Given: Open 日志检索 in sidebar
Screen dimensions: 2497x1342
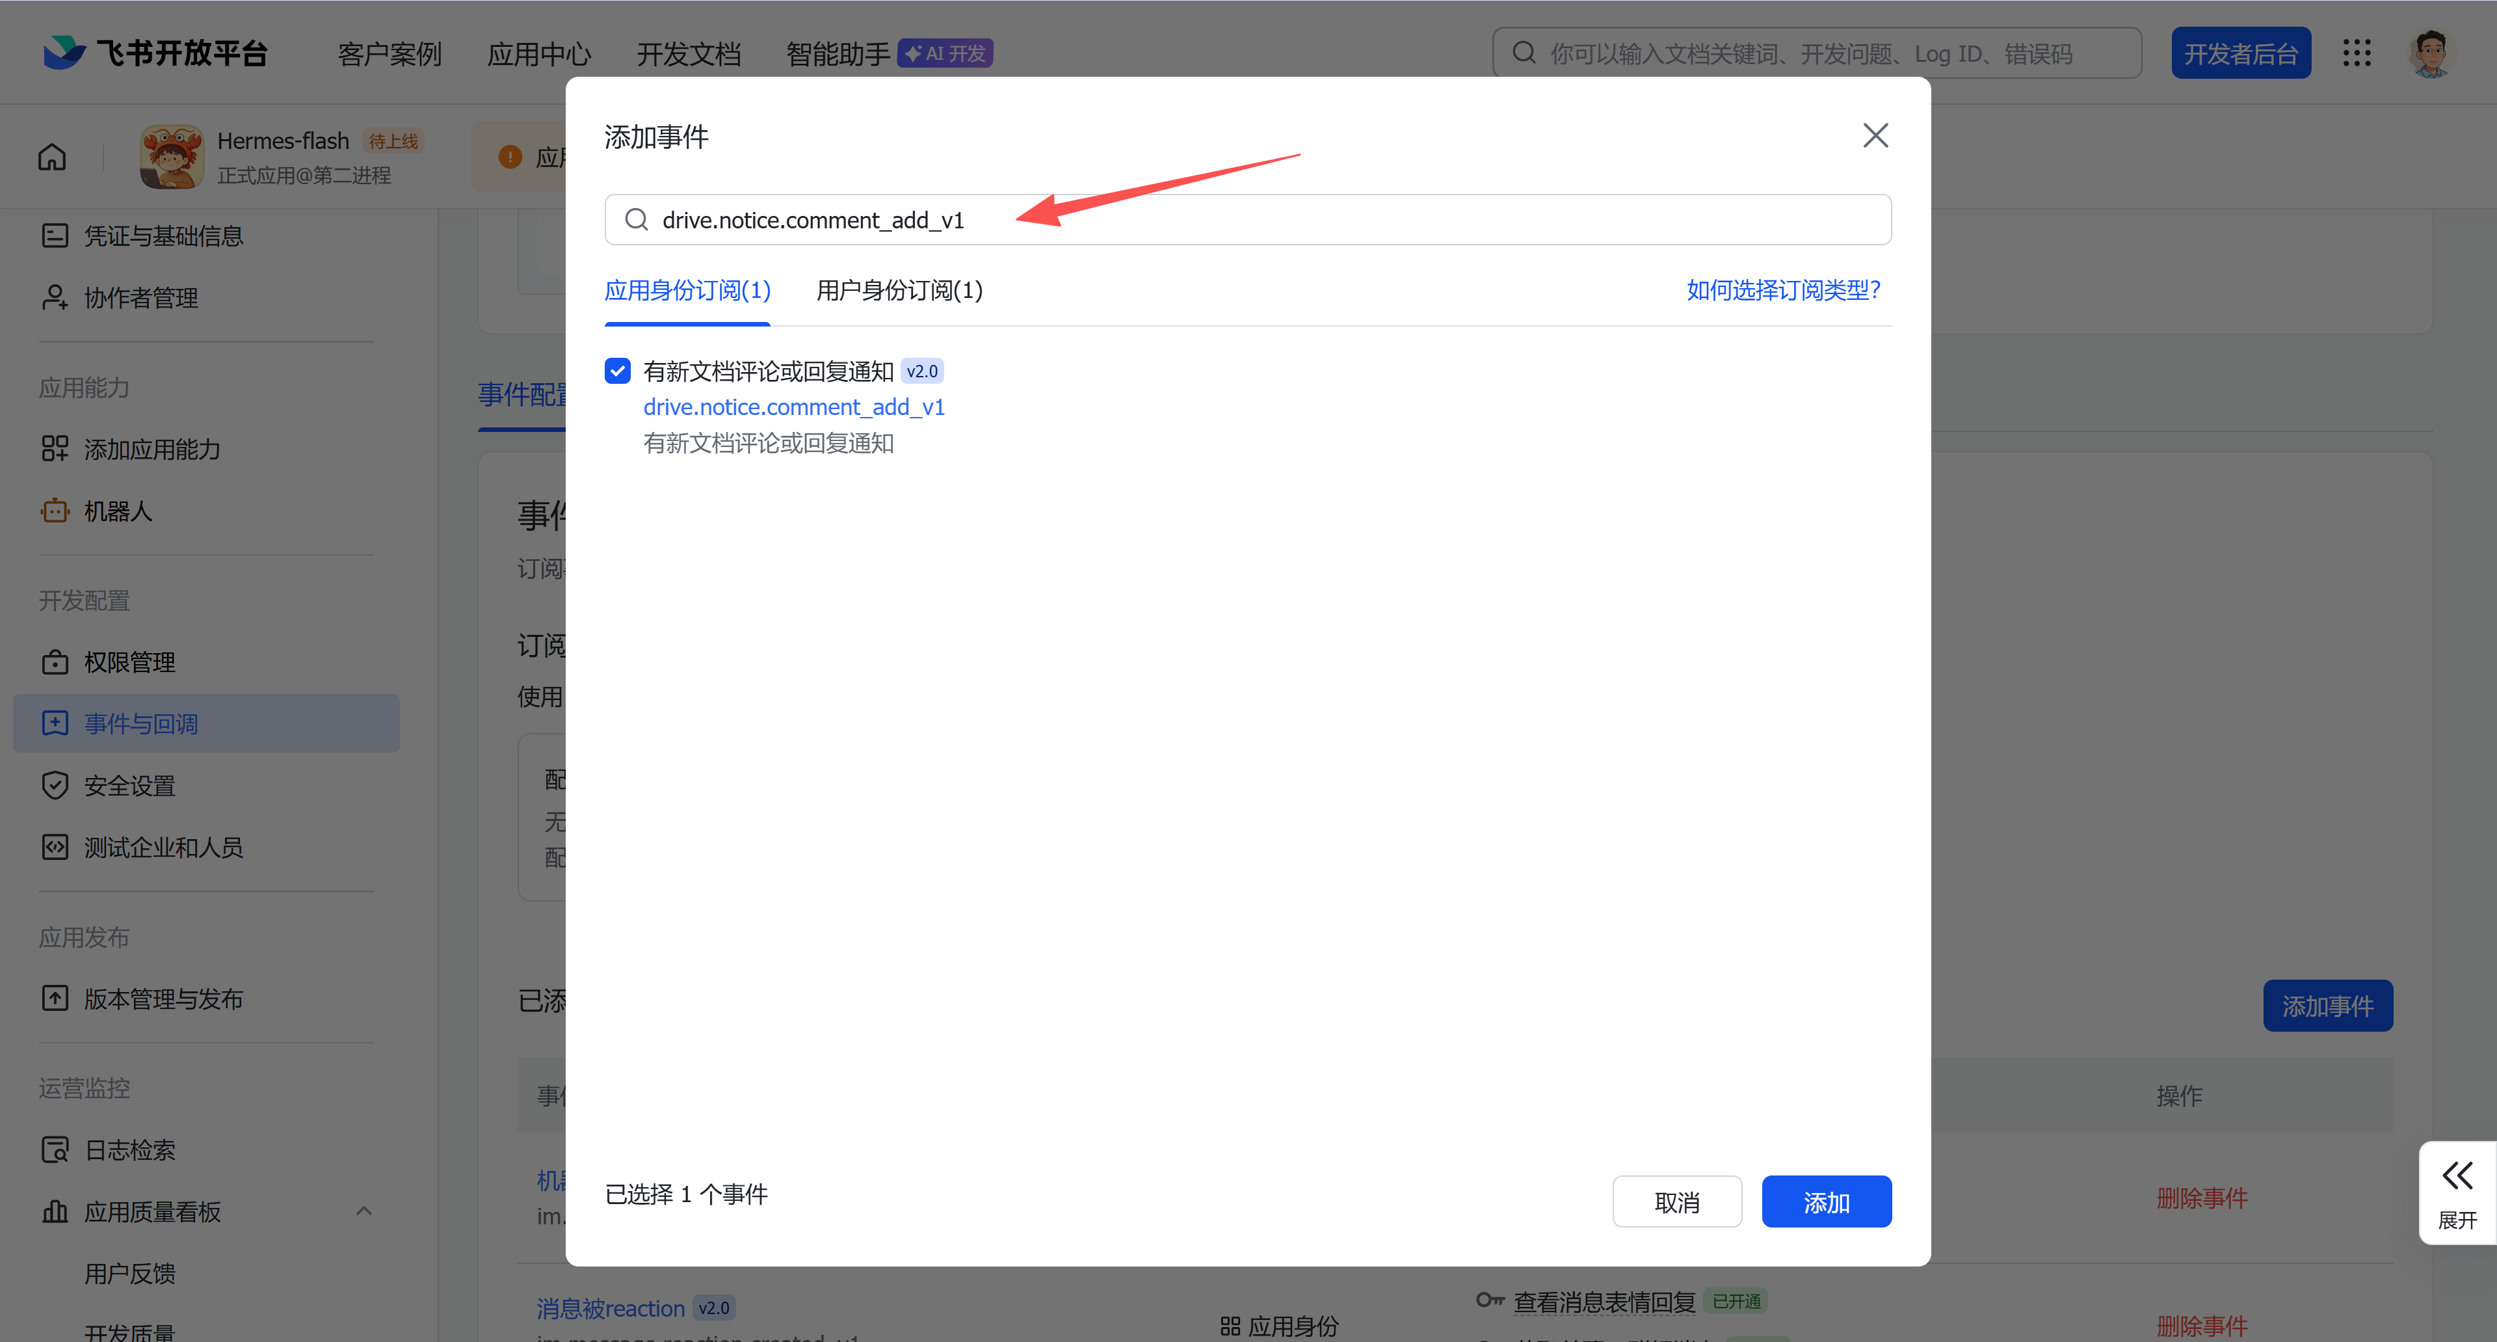Looking at the screenshot, I should 109,1150.
